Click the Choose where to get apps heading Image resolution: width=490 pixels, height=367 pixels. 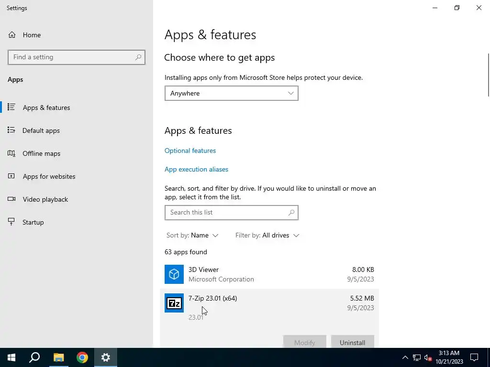(219, 58)
